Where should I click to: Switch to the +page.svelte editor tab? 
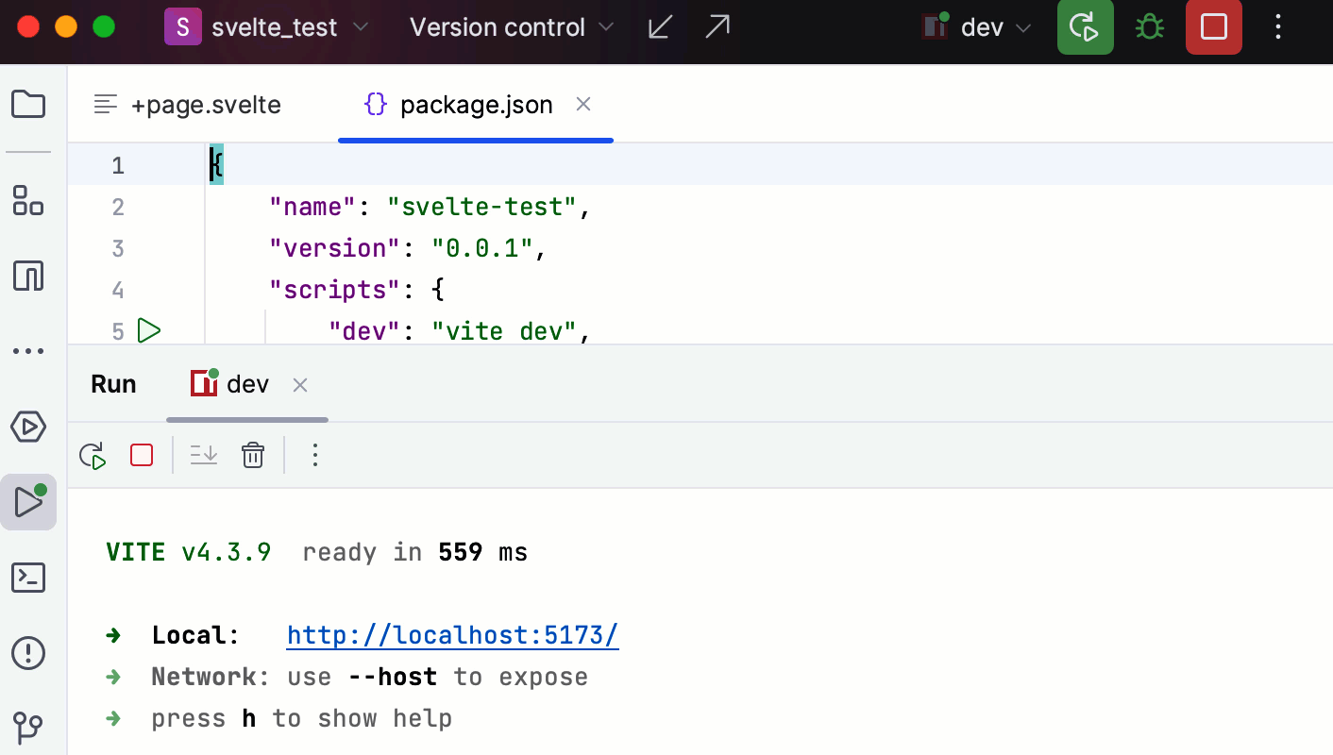click(x=188, y=105)
